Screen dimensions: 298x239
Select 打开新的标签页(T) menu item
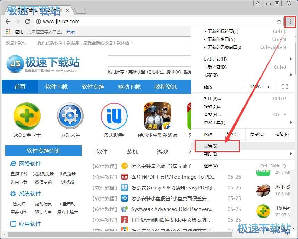click(243, 32)
